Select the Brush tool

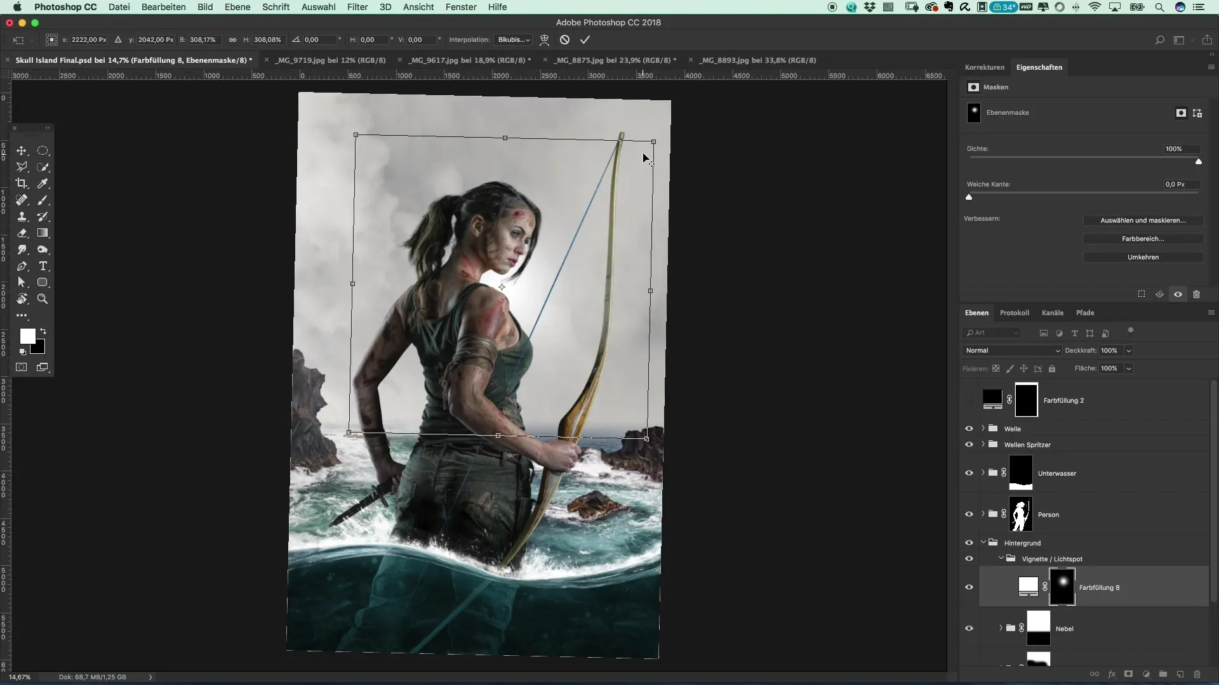[x=43, y=200]
